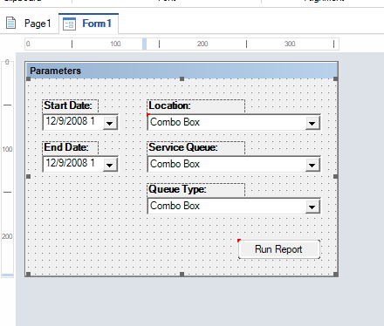Click the horizontal ruler at mark 200
This screenshot has width=384, height=326.
(202, 44)
